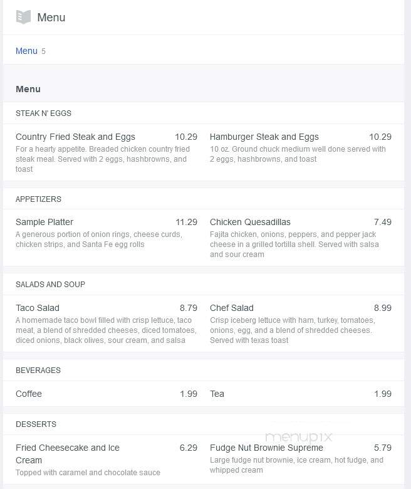Screen dimensions: 411x489
Task: Click the APPETIZERS category header
Action: tap(38, 199)
